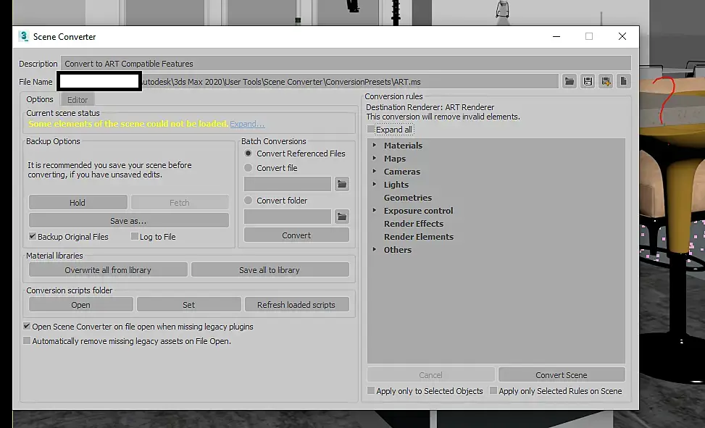Select the Render Elements tree item

click(x=419, y=237)
